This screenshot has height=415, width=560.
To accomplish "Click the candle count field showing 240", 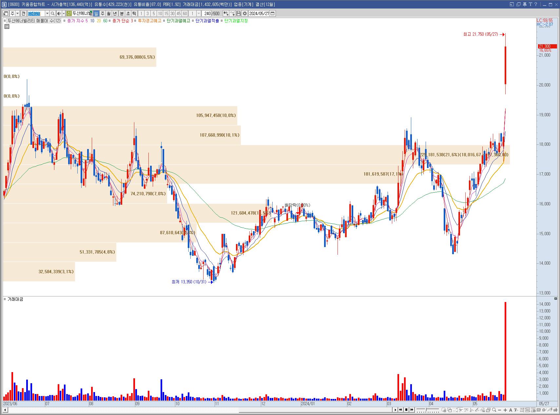I will (x=207, y=13).
